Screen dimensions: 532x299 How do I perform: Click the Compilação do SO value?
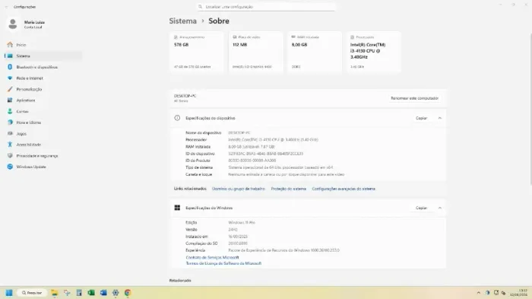[x=238, y=243]
